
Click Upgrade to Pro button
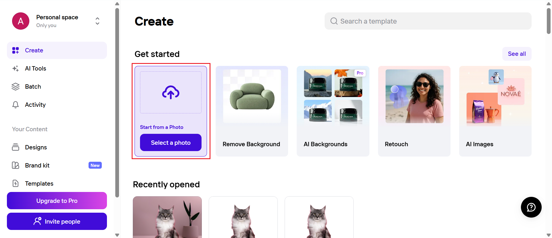coord(57,201)
